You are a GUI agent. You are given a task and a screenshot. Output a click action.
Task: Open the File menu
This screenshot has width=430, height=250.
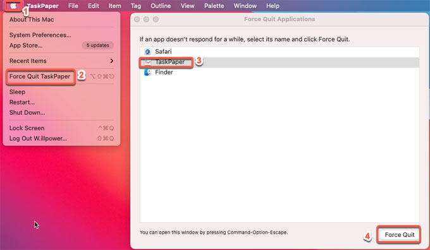point(73,6)
